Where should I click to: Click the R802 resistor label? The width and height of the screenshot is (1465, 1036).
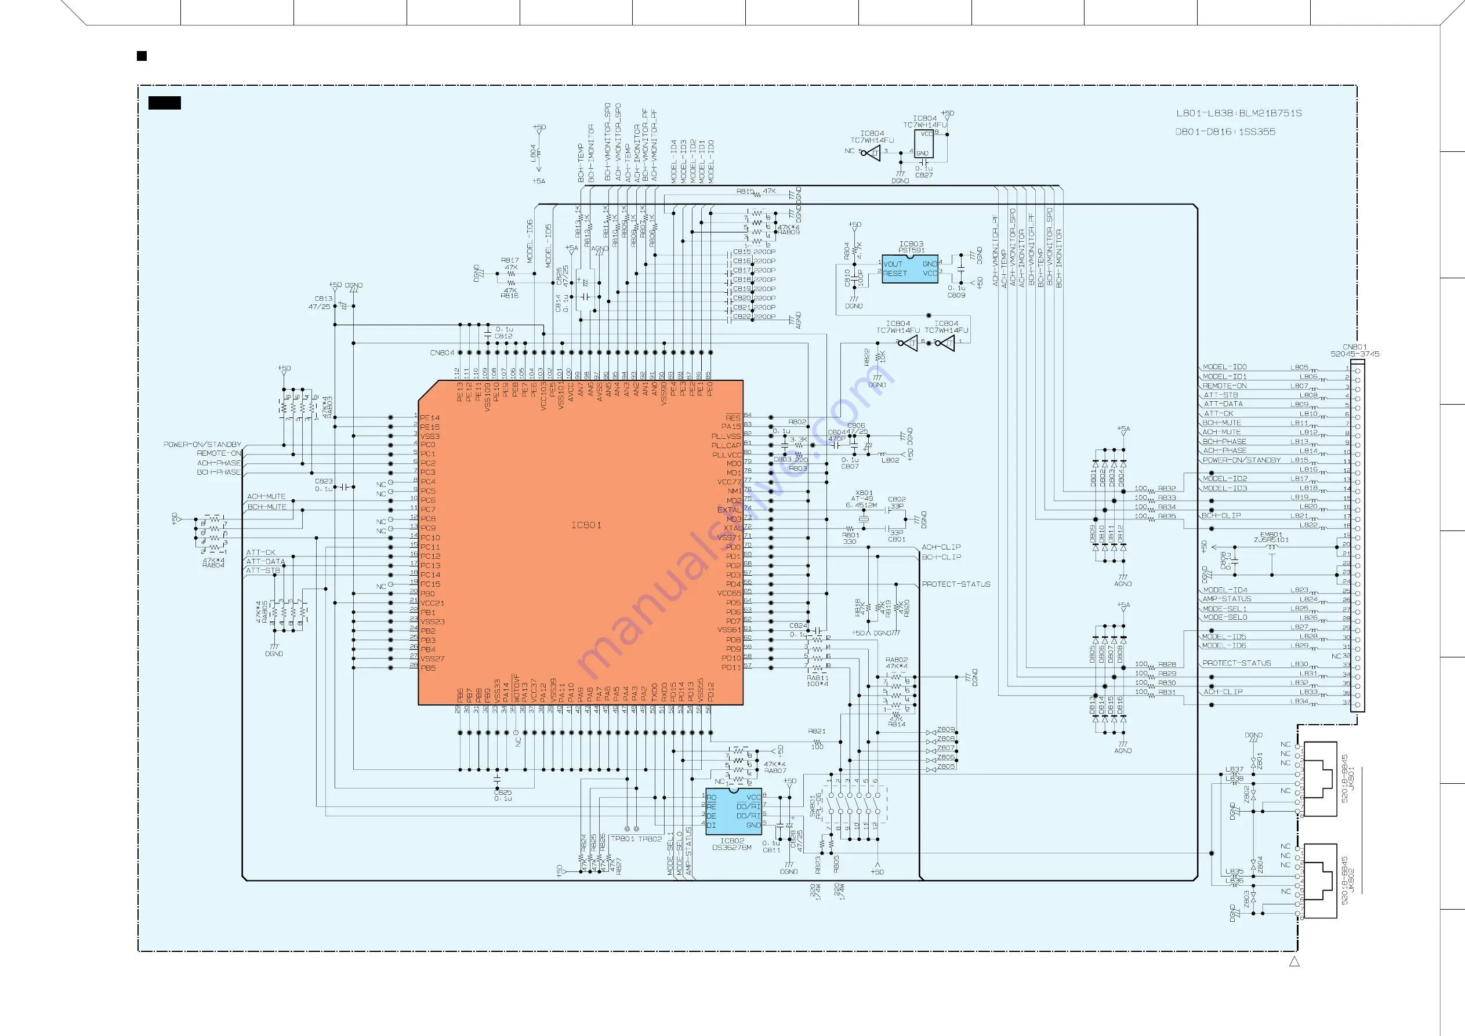click(x=797, y=421)
